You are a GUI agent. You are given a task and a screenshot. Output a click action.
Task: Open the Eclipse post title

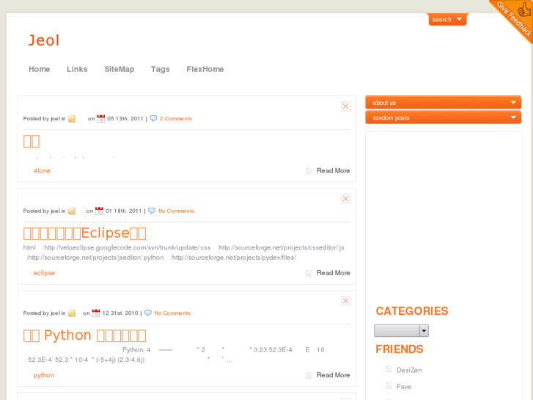[84, 233]
